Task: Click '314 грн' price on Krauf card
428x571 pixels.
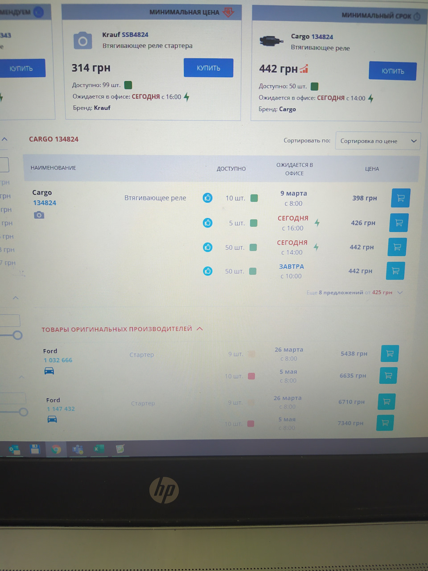Action: (x=91, y=68)
